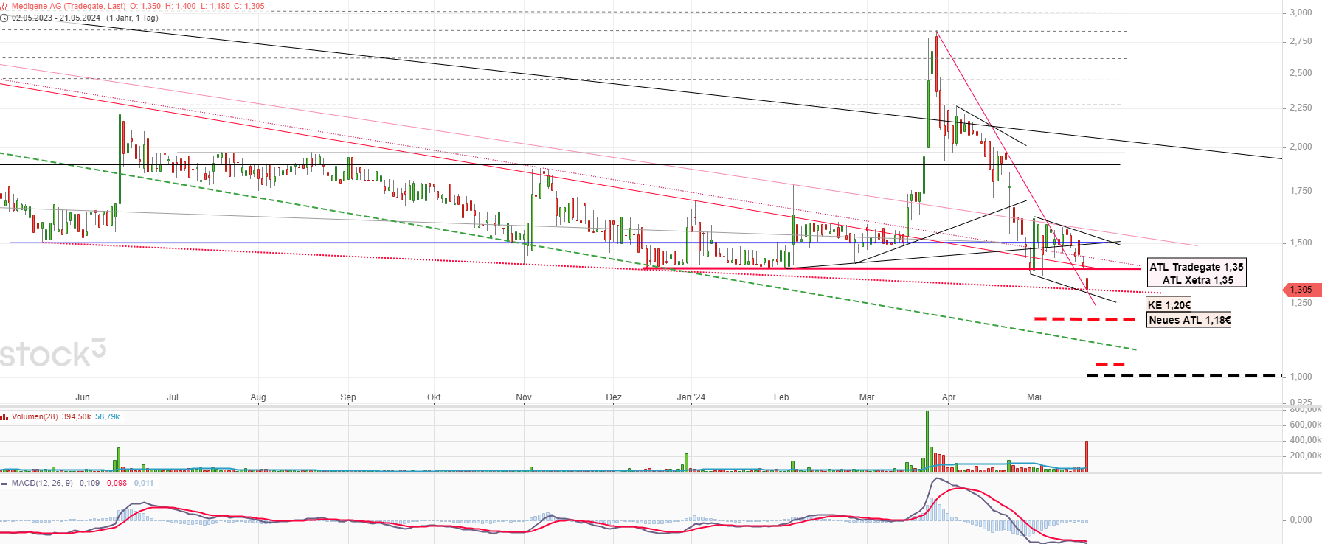Click the candlestick icon beside Medigene AG
Image resolution: width=1322 pixels, height=544 pixels.
pos(4,6)
